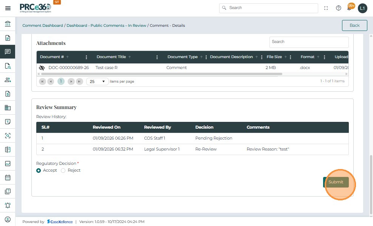Open the document sidebar icon
The image size is (373, 226).
[8, 38]
